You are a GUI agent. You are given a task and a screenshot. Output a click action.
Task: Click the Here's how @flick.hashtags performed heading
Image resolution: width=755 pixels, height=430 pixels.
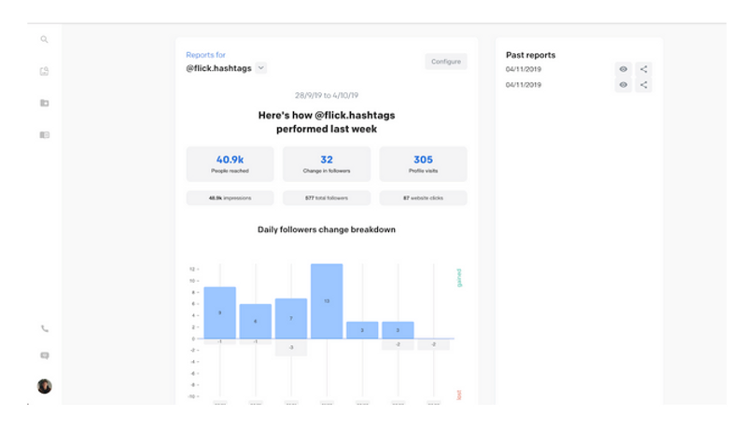[x=327, y=122]
